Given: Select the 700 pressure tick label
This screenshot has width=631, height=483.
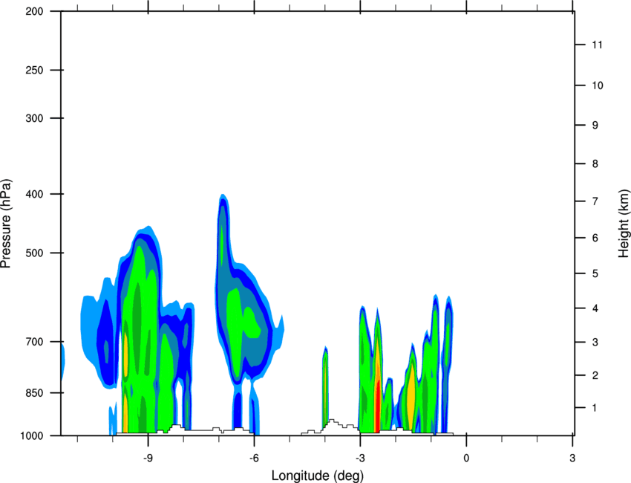Looking at the screenshot, I should tap(34, 342).
